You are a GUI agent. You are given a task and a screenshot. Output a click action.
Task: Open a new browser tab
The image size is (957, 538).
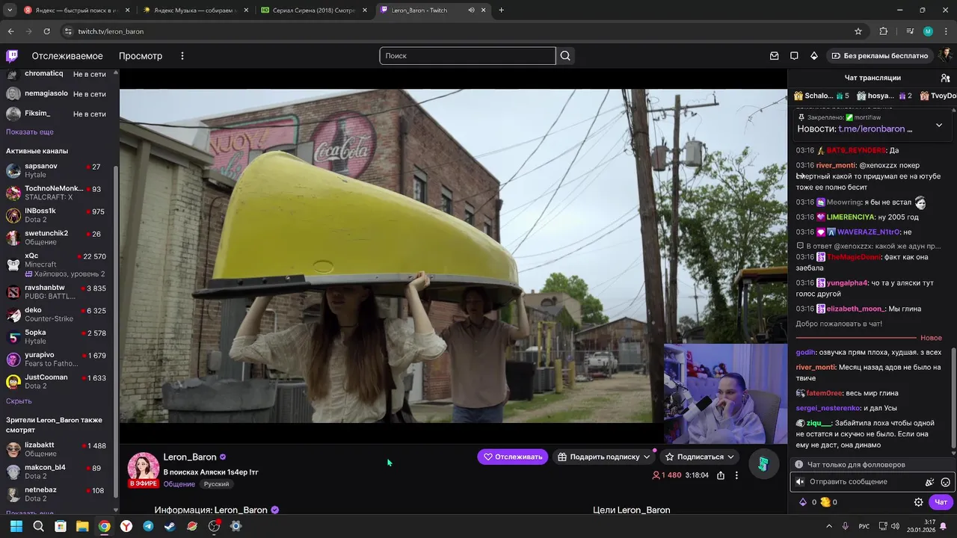(x=501, y=10)
